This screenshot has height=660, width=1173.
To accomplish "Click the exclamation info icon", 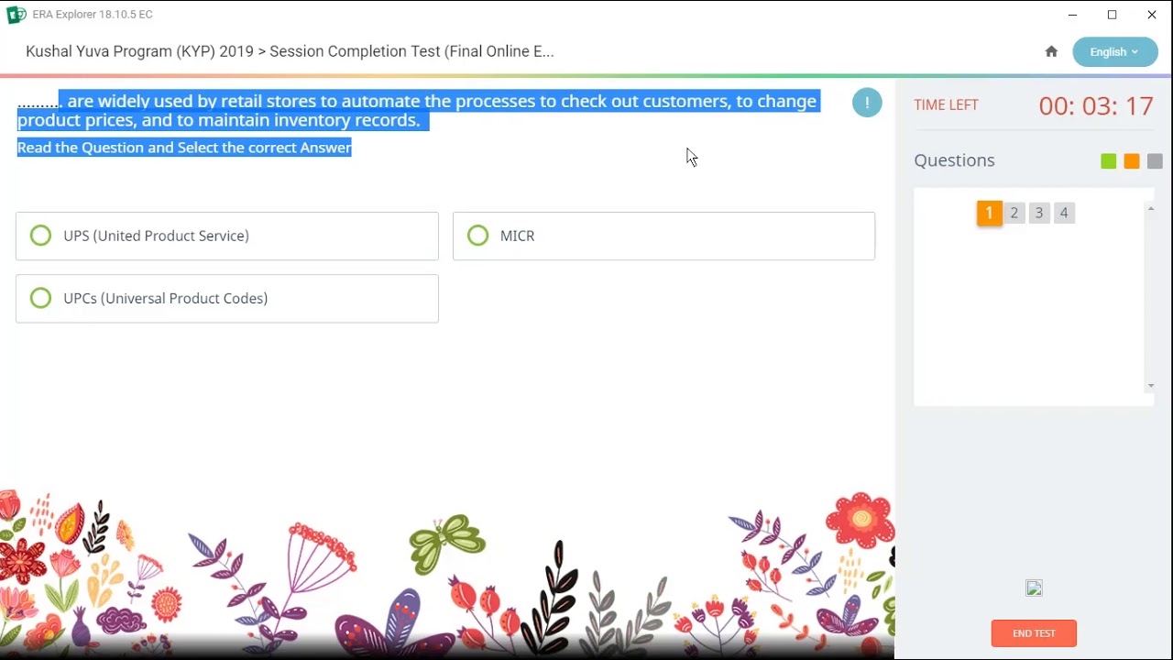I will (867, 103).
